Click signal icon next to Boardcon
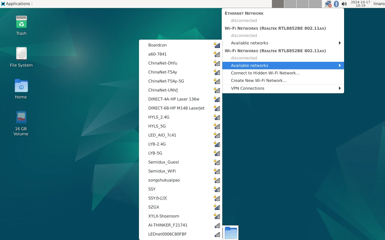Screen dimensions: 385x240 pyautogui.click(x=217, y=45)
